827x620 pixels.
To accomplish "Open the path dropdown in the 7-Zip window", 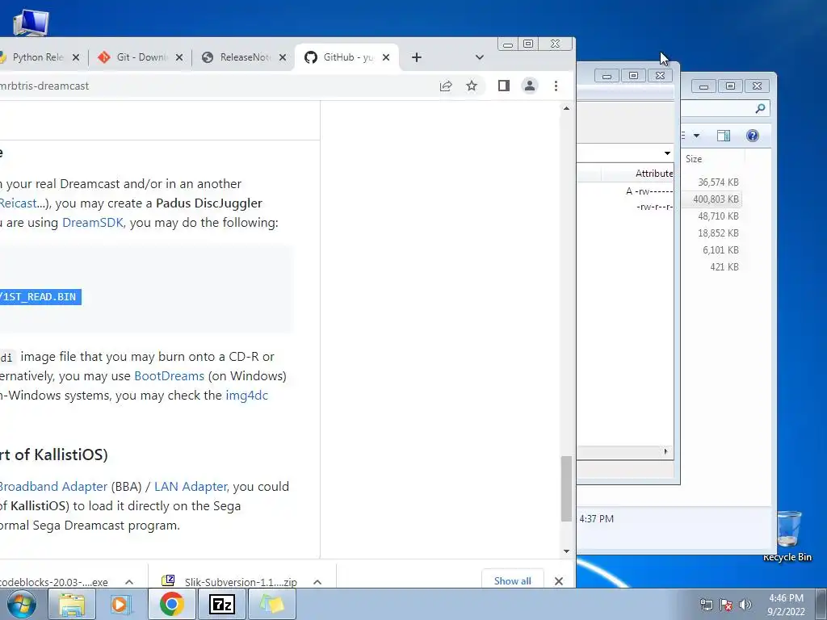I will coord(667,153).
